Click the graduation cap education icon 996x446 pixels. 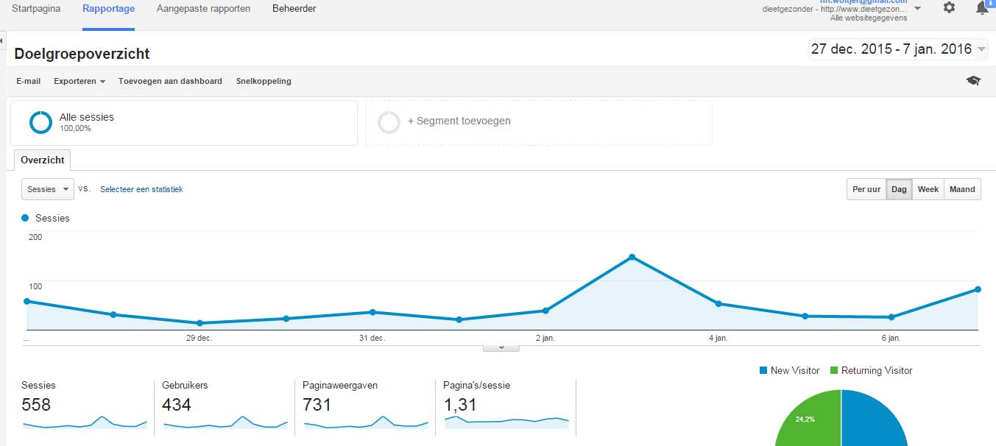click(x=973, y=81)
